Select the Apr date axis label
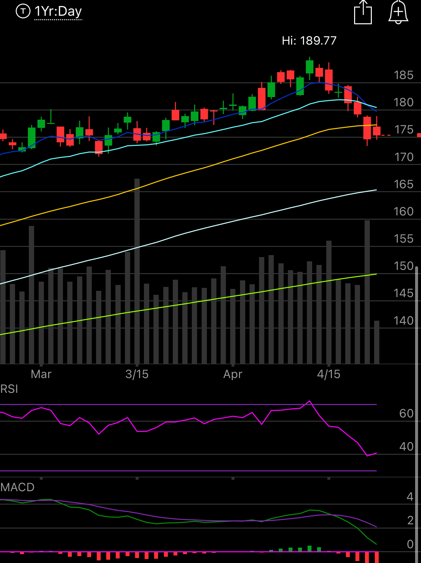The width and height of the screenshot is (421, 563). tap(233, 374)
